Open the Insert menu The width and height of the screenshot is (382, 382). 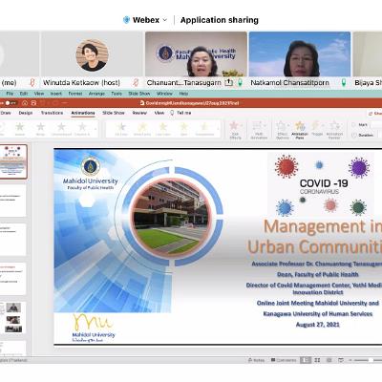(x=55, y=94)
